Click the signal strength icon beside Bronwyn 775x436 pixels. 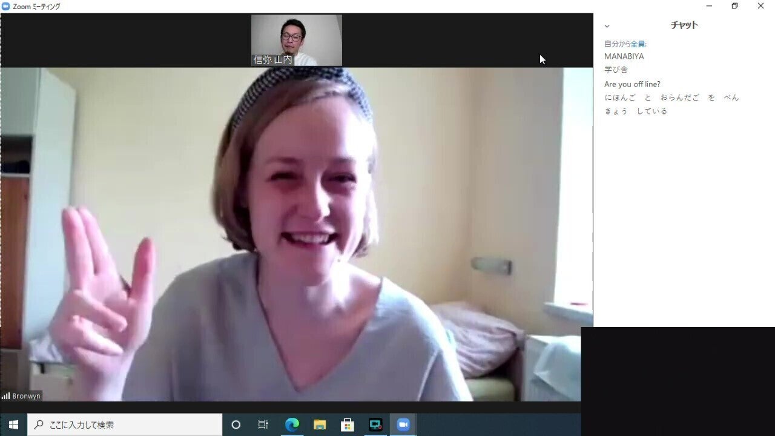tap(5, 396)
